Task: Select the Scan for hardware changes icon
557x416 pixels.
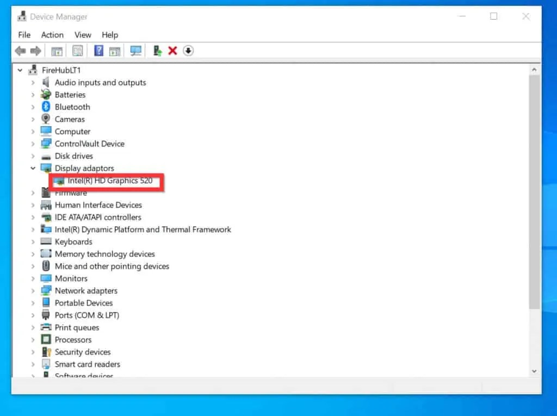Action: (135, 51)
